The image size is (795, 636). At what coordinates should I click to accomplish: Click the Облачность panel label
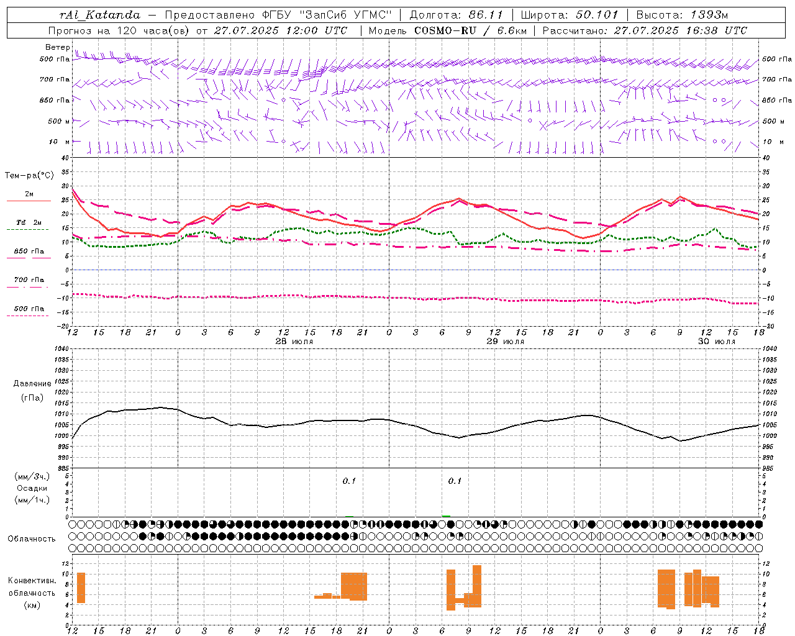click(x=32, y=539)
